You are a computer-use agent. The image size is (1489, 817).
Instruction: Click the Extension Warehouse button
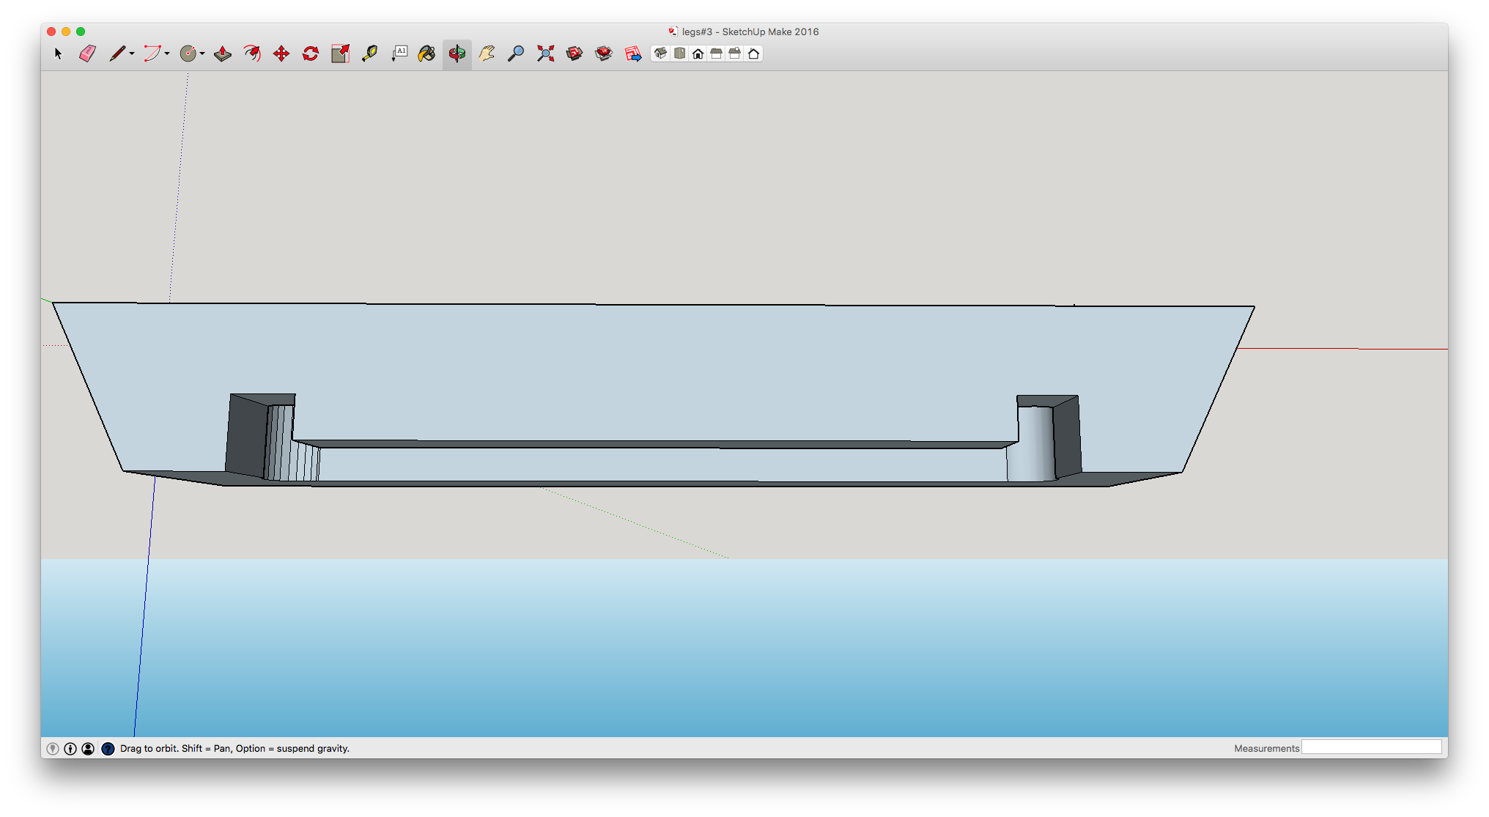coord(604,53)
